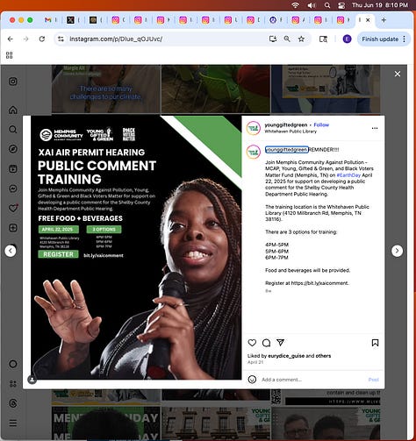Image resolution: width=416 pixels, height=441 pixels.
Task: Open eurydice_guise profile from likes
Action: (286, 356)
